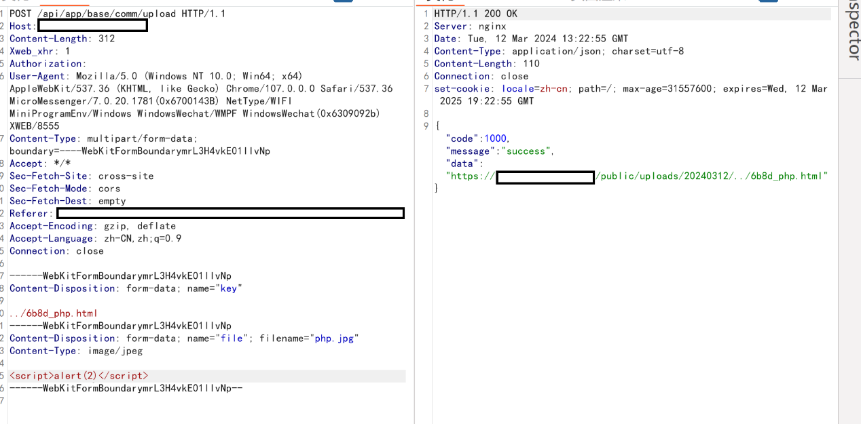The image size is (861, 424).
Task: Select the form-data name="key" Content-Disposition line
Action: tap(126, 288)
